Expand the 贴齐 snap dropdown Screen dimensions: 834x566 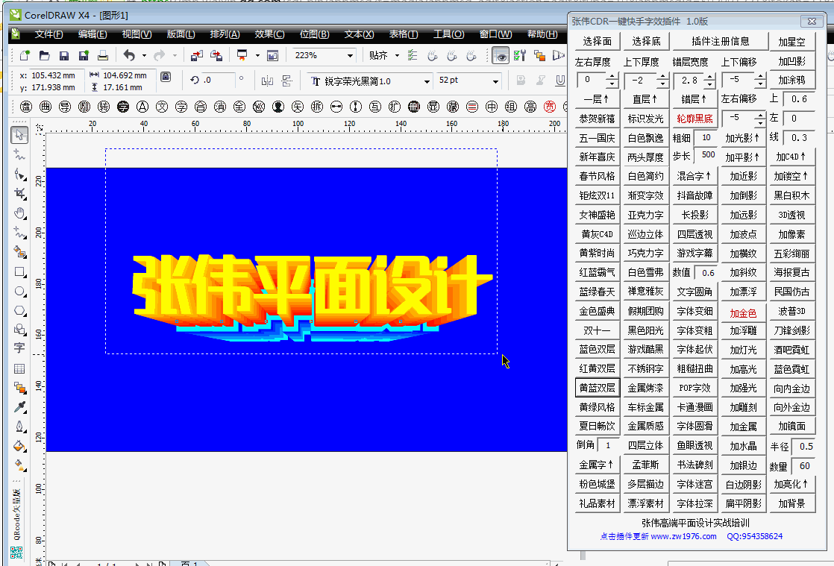tap(398, 55)
